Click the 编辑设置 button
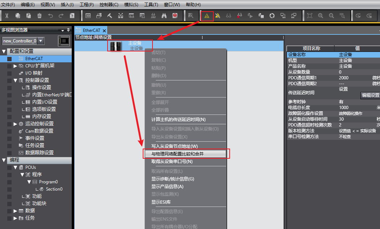This screenshot has height=229, width=380. (x=370, y=95)
